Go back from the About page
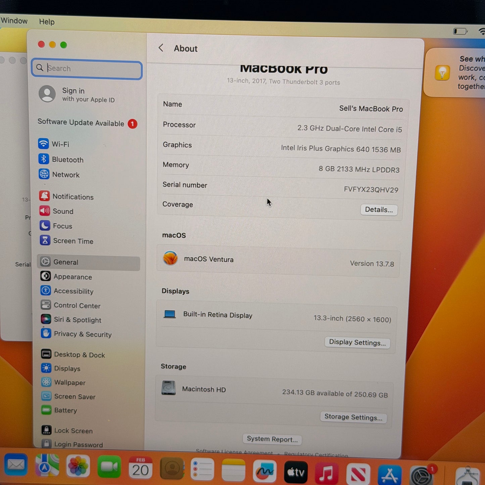Image resolution: width=485 pixels, height=485 pixels. coord(161,48)
